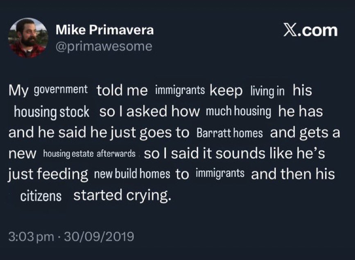Image resolution: width=355 pixels, height=260 pixels.
Task: Click the @primawesome handle
Action: tap(104, 47)
